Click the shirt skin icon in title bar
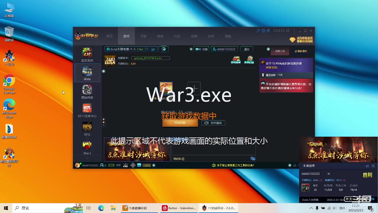Screen dimensions: 378x213 263,30
